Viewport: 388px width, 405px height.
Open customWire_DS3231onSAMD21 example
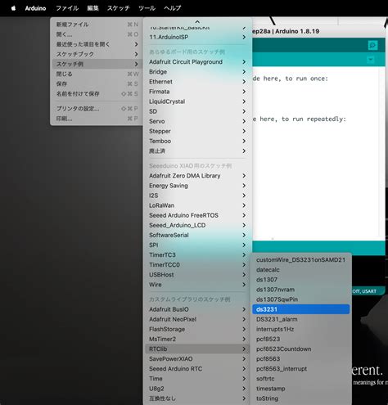pos(301,260)
